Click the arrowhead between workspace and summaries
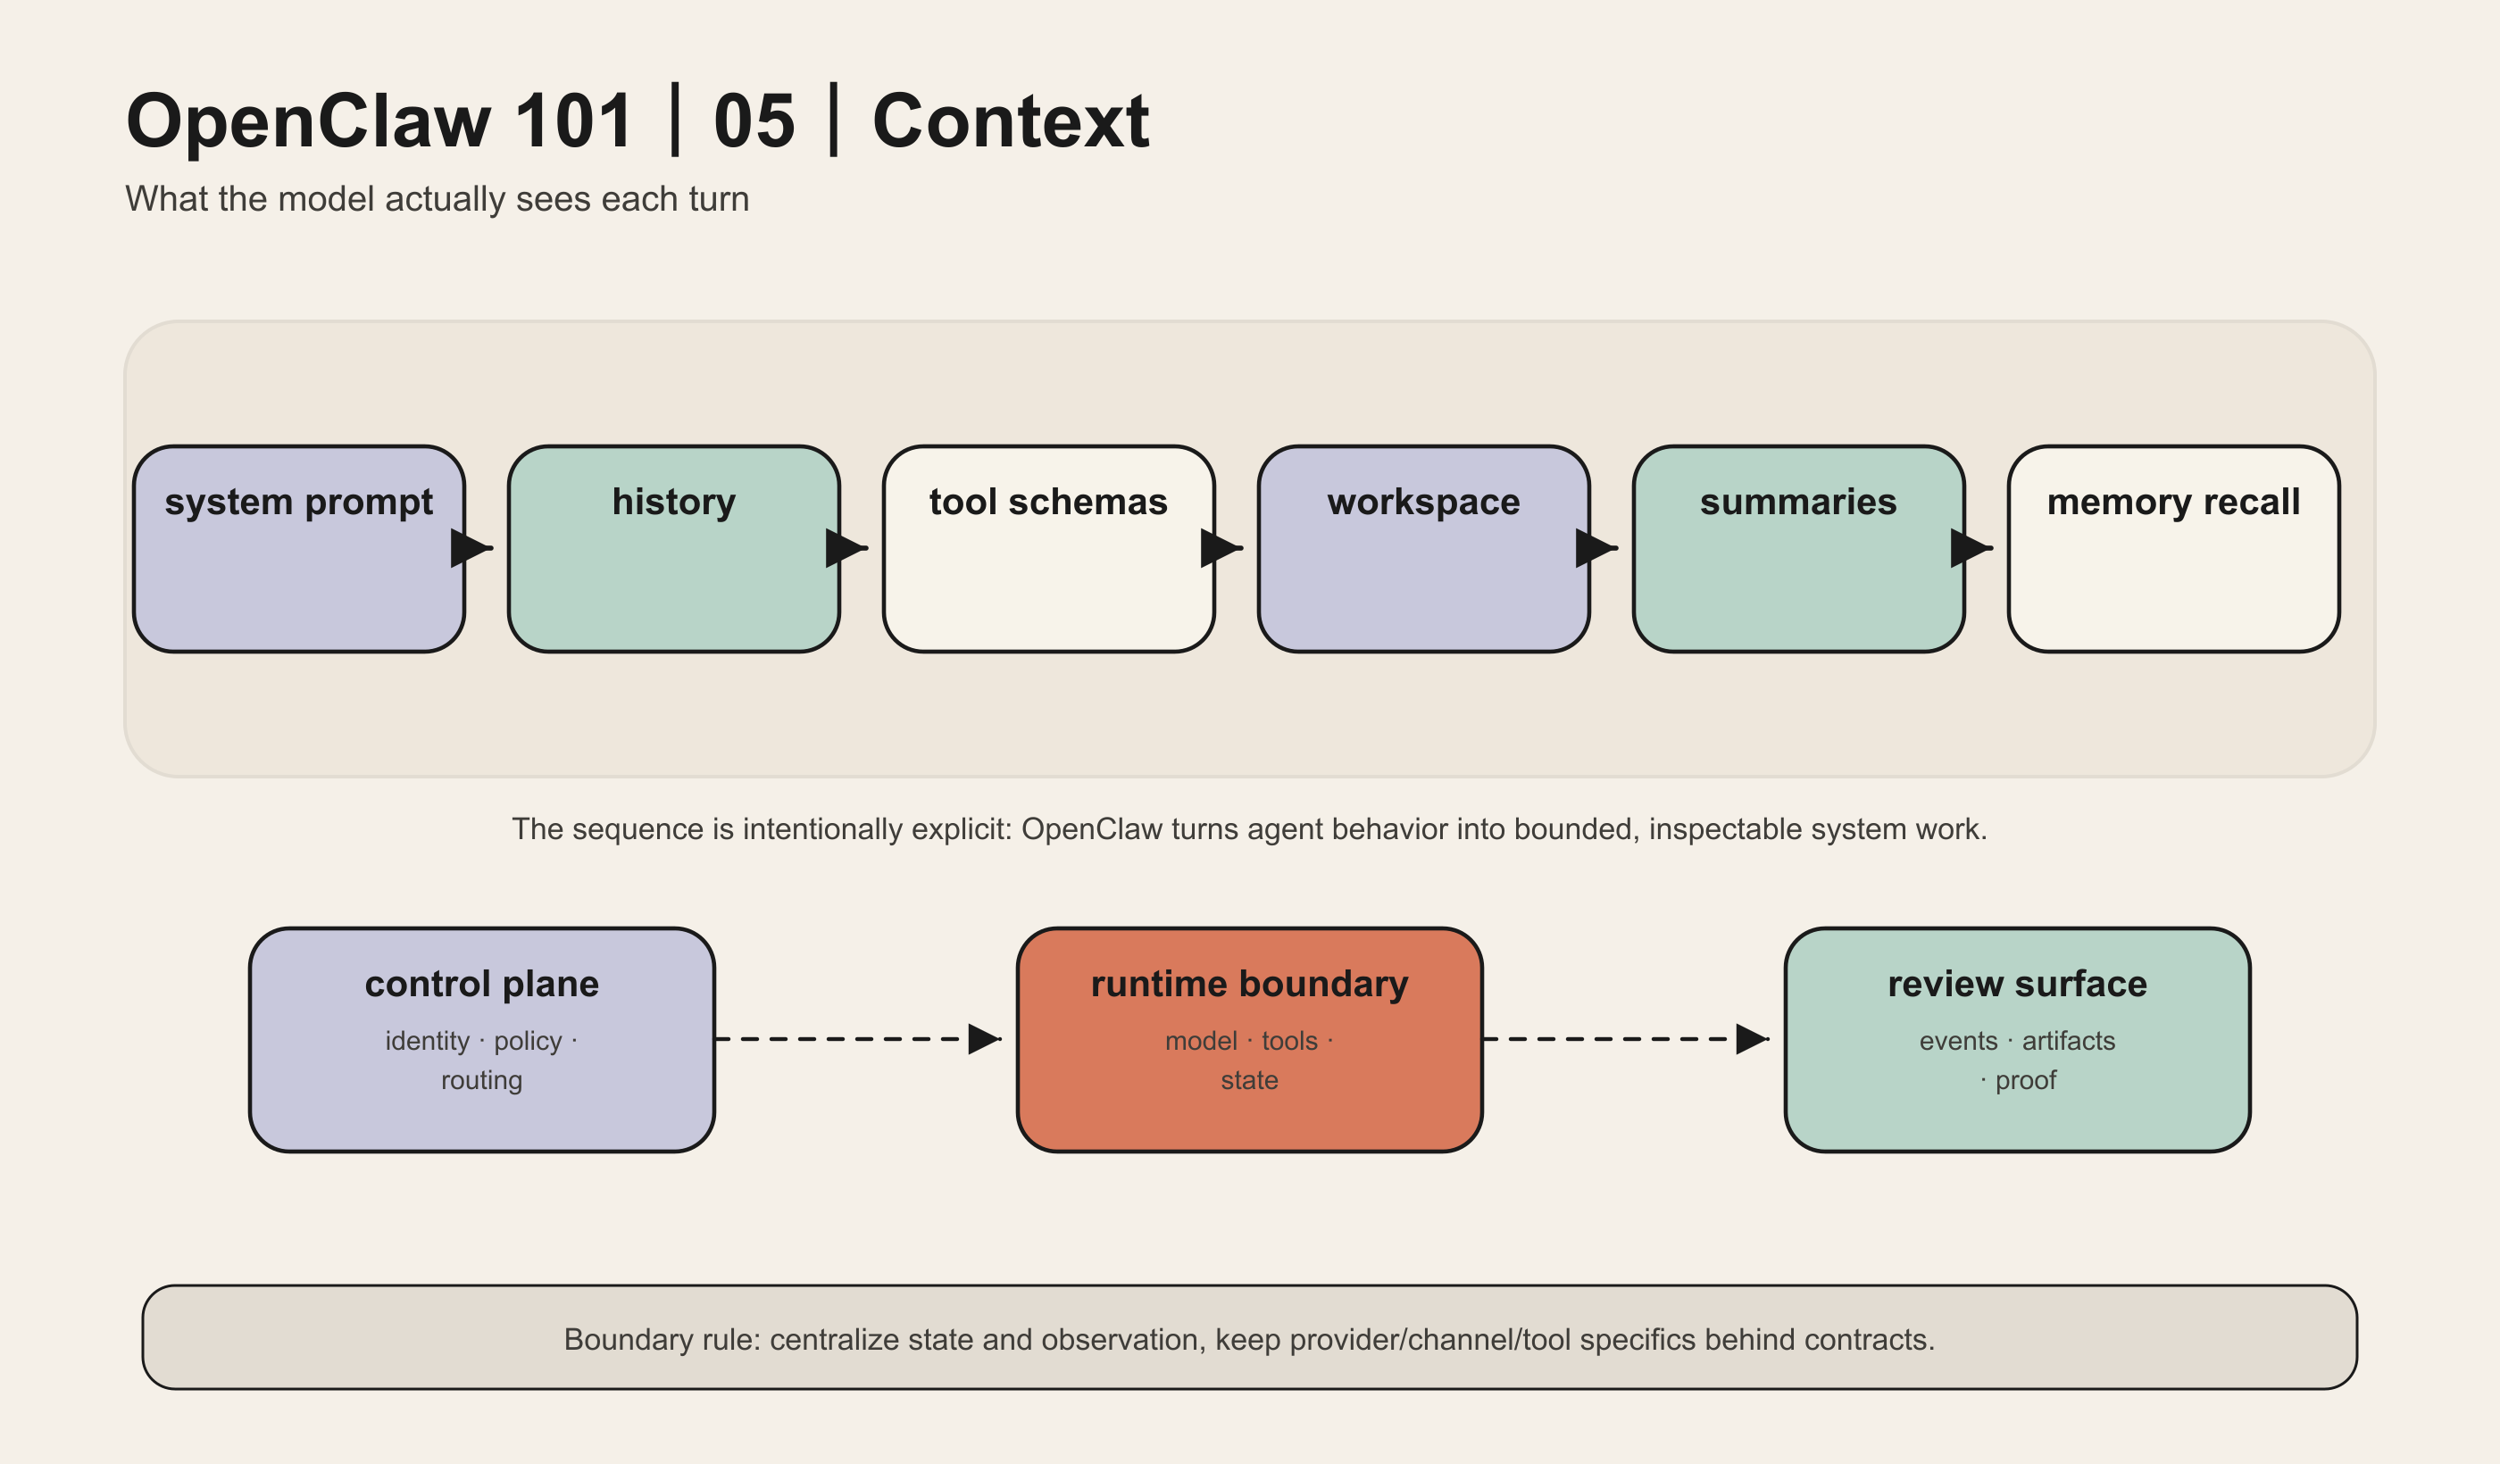 coord(1596,547)
